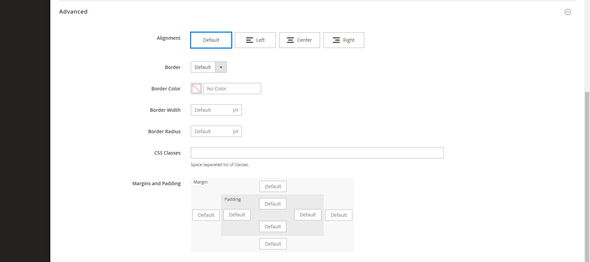Select the Default alignment option
This screenshot has width=590, height=262.
[x=211, y=40]
